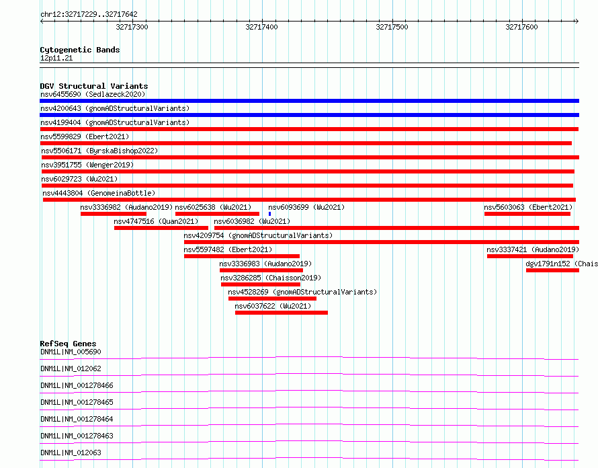Click the 32717400 ruler position
Image resolution: width=598 pixels, height=468 pixels.
261,27
